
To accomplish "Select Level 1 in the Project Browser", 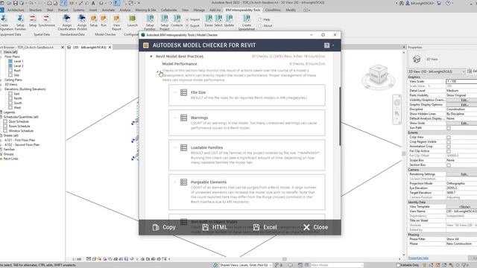I will (18, 61).
